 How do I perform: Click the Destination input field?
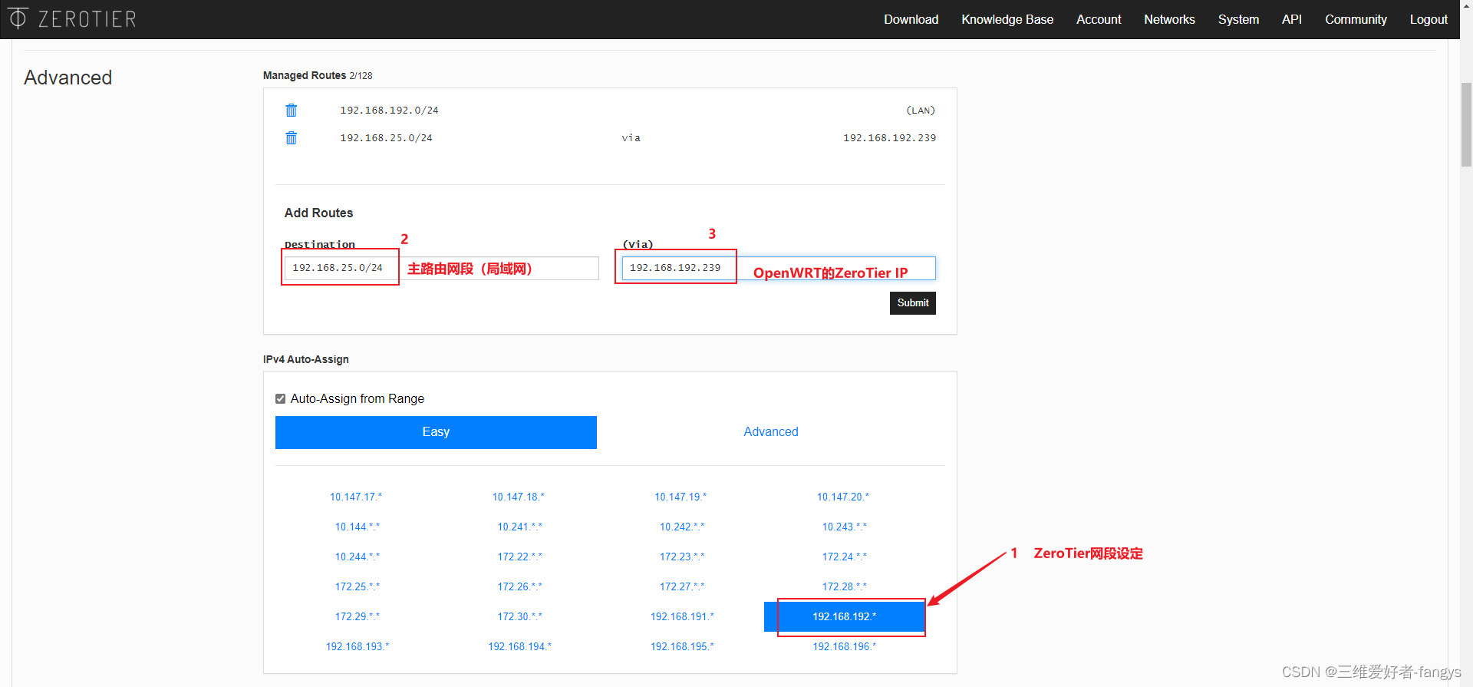[x=442, y=268]
